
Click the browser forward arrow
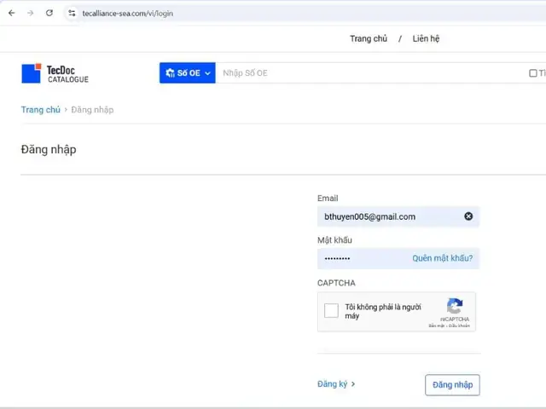click(x=31, y=14)
